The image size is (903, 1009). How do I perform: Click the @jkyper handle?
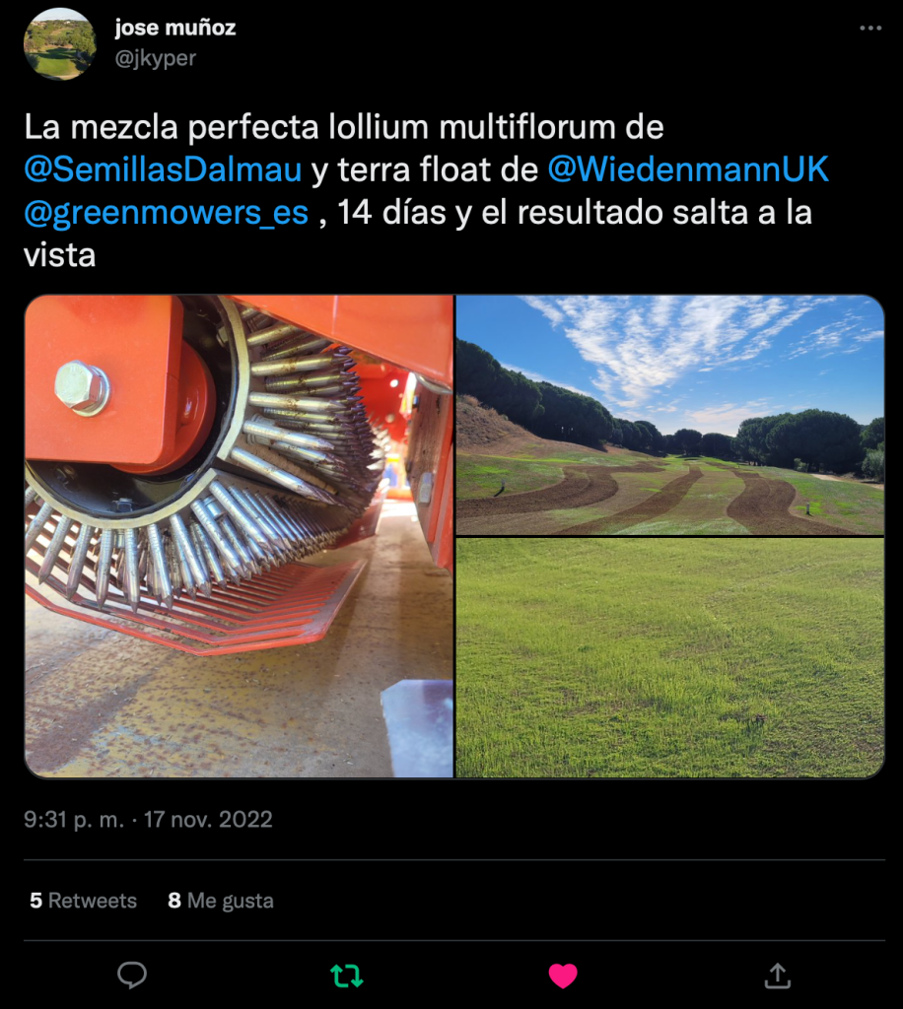pyautogui.click(x=155, y=58)
